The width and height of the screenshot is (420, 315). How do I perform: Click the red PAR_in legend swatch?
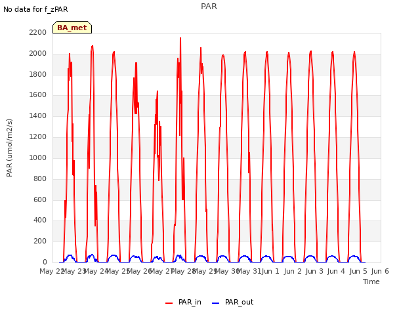pos(169,303)
